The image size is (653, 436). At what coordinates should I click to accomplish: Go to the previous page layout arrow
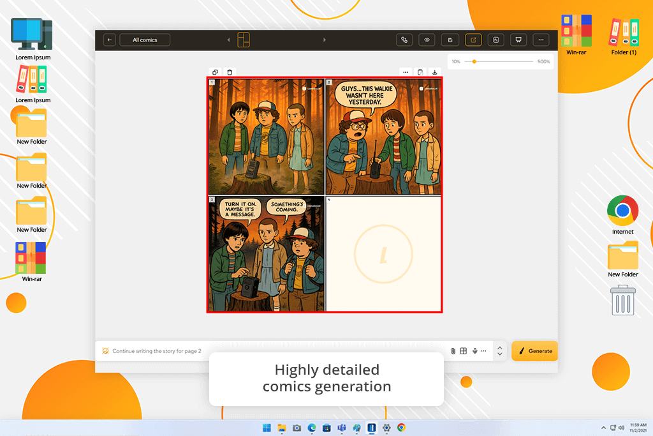tap(229, 40)
